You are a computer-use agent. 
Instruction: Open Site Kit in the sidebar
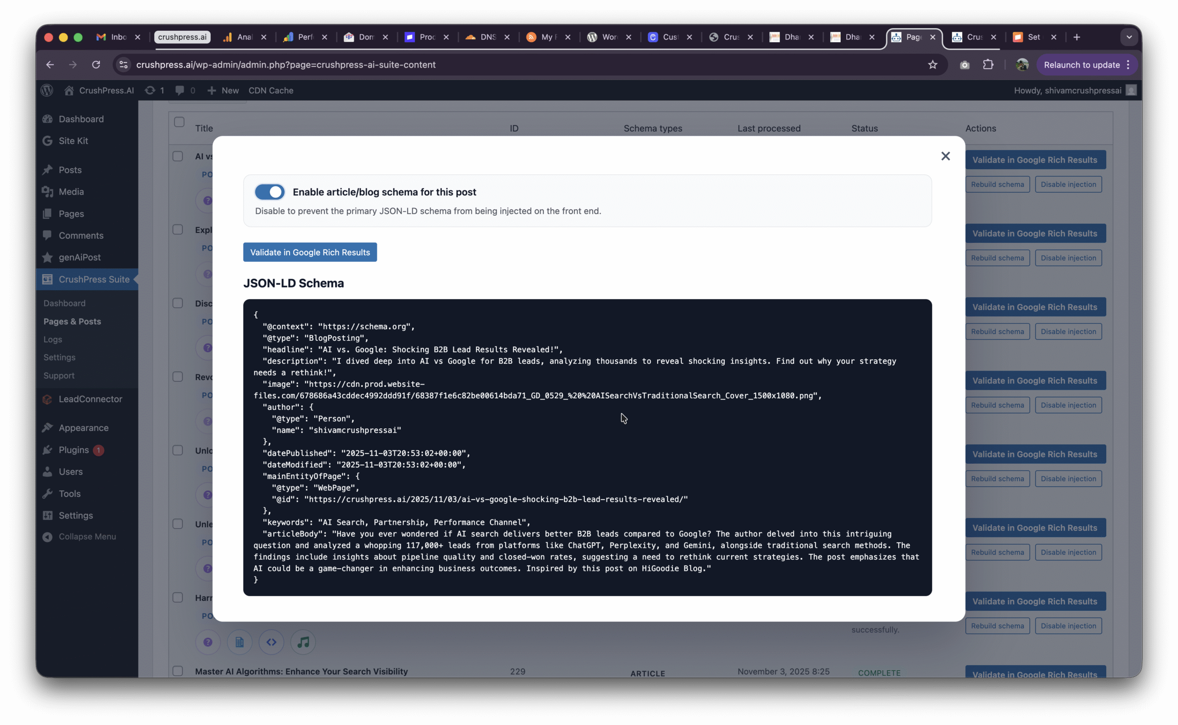(73, 140)
